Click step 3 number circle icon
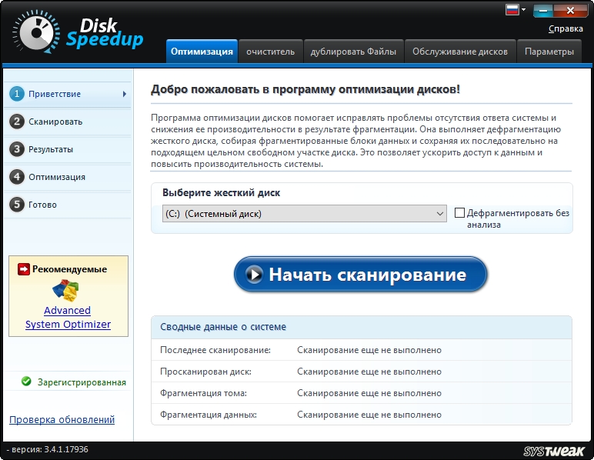594x460 pixels. [16, 149]
